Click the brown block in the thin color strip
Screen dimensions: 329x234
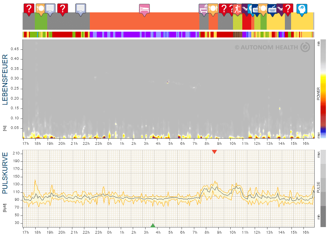tap(238, 34)
